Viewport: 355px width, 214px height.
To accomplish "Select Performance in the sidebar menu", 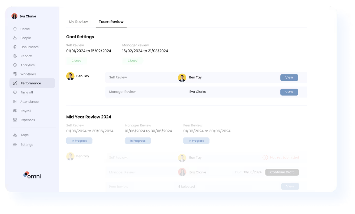I will point(31,83).
